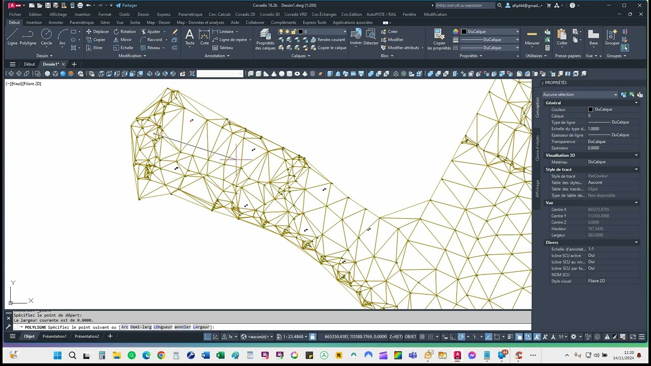Open the Covadis 2D menu
The image size is (651, 366).
coord(245,14)
